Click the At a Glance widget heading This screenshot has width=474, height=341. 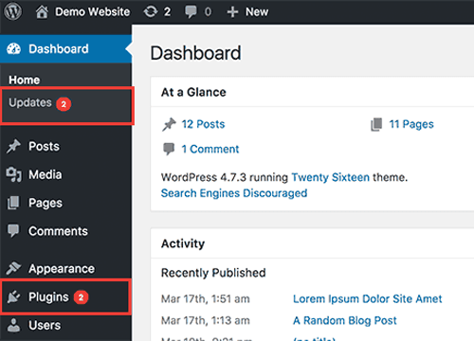tap(193, 92)
